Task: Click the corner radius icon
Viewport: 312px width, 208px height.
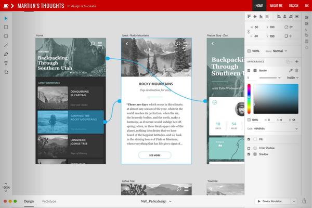Action: pos(286,36)
